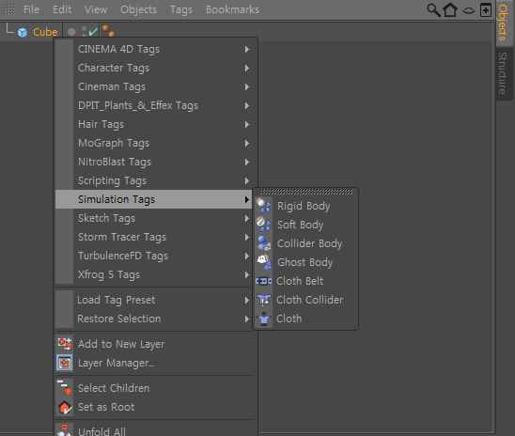Open the File menu
The image size is (515, 436).
tap(31, 9)
